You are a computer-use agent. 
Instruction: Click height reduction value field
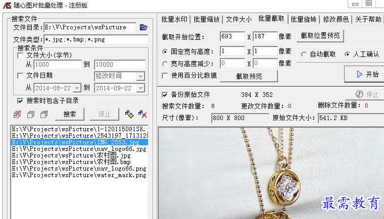pos(265,64)
